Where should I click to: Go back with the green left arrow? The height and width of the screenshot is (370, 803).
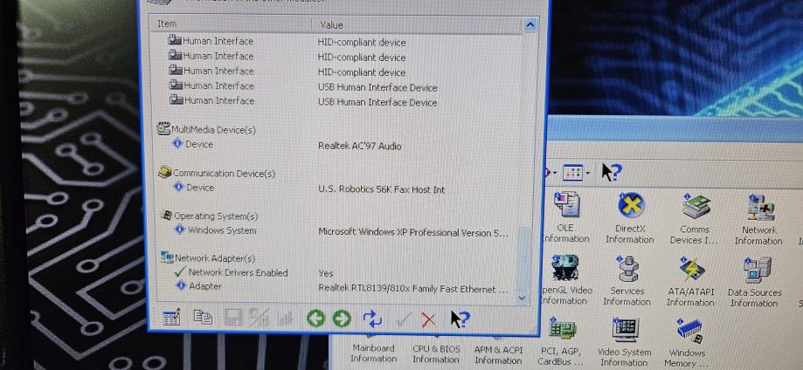(316, 319)
